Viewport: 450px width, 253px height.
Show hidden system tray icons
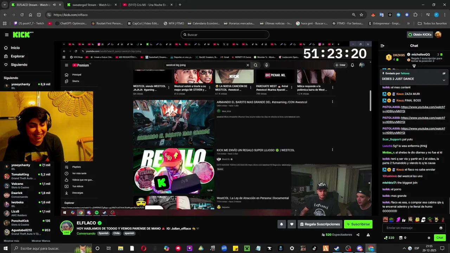coord(404,248)
